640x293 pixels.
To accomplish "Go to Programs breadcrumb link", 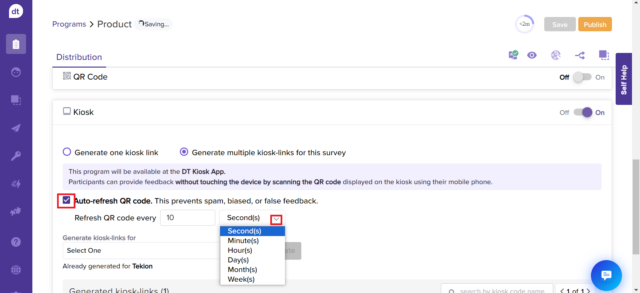I will click(69, 24).
